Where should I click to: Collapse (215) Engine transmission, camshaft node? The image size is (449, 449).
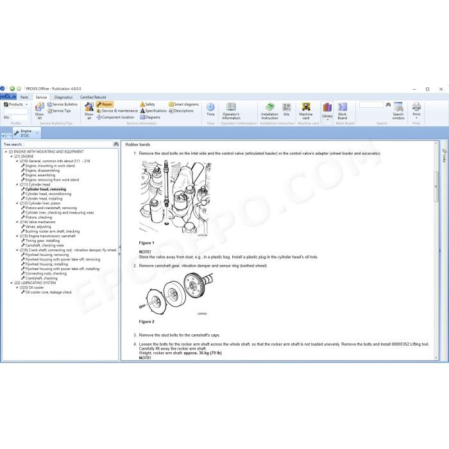coord(17,236)
